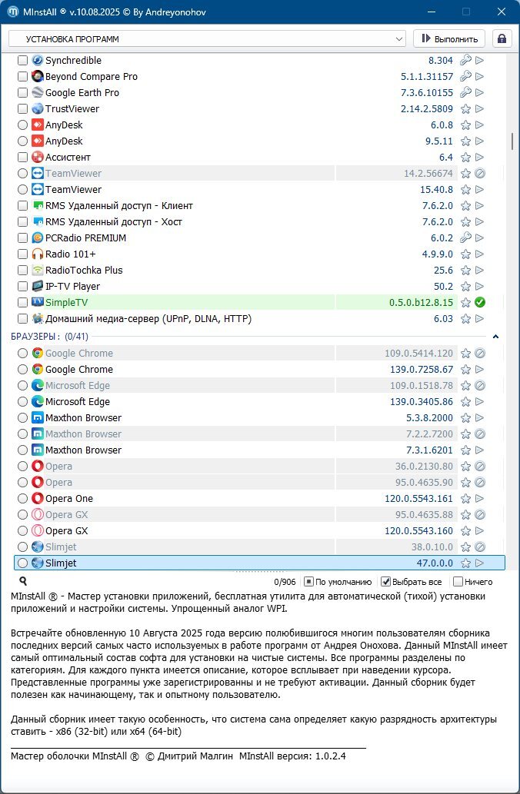
Task: Check the Synchredible checkbox
Action: pos(22,60)
